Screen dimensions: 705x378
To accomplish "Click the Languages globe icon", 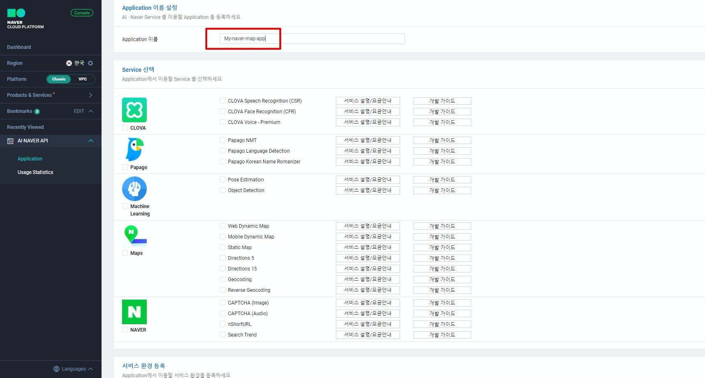I will click(x=56, y=369).
